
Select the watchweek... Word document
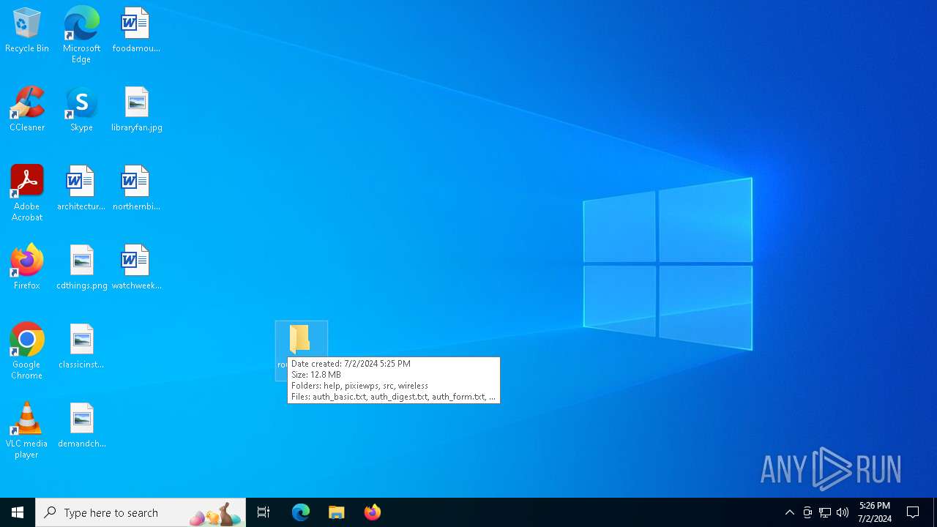[136, 267]
